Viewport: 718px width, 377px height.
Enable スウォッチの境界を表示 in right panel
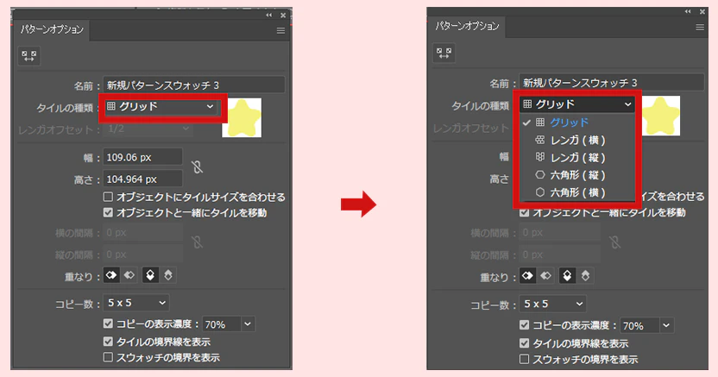525,359
